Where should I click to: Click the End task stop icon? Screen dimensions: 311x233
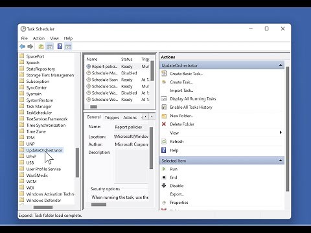[x=164, y=177]
